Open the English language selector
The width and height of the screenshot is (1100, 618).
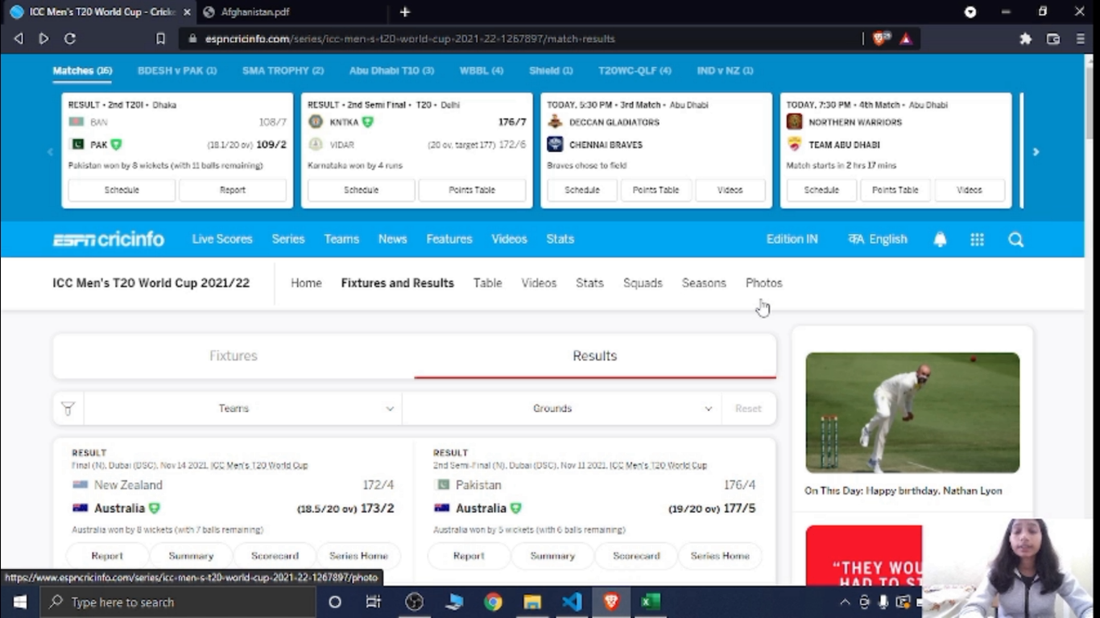[x=878, y=239]
